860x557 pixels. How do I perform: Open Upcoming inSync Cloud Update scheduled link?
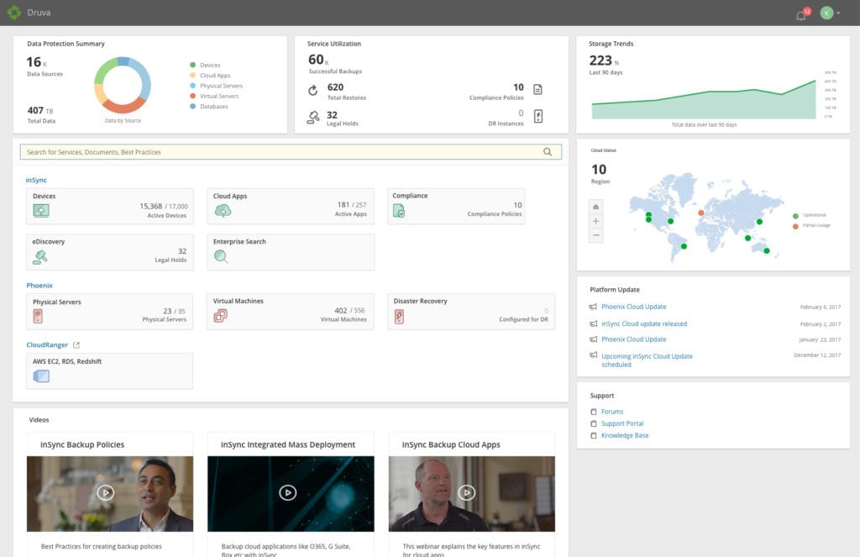[x=647, y=360]
